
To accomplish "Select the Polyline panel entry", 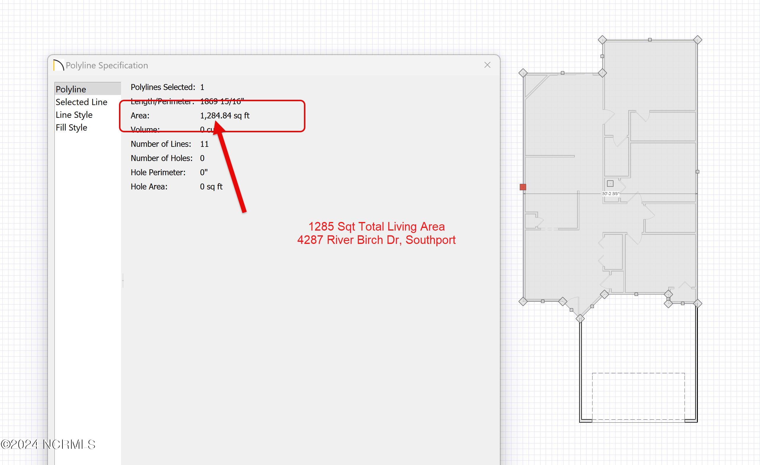I will [x=71, y=89].
